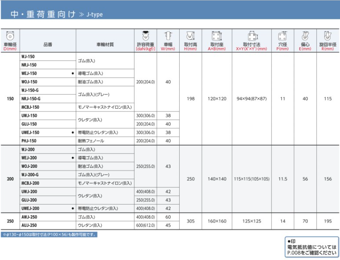Click the mounting plate icon above 取付座
Viewport: 340px width, 260px height.
pyautogui.click(x=217, y=36)
